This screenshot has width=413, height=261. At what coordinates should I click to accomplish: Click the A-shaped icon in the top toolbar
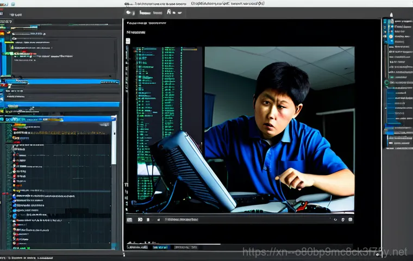click(169, 12)
